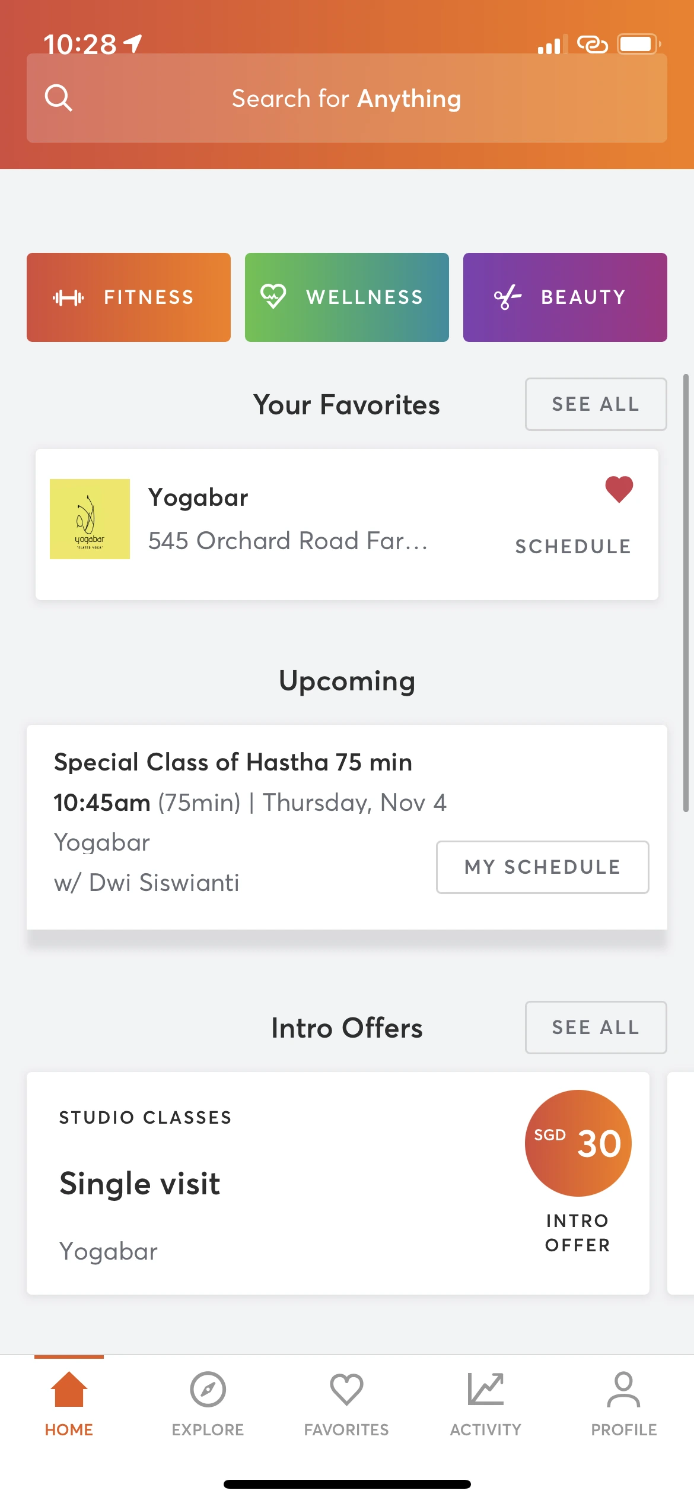This screenshot has width=694, height=1503.
Task: Open the My Schedule button
Action: point(542,867)
